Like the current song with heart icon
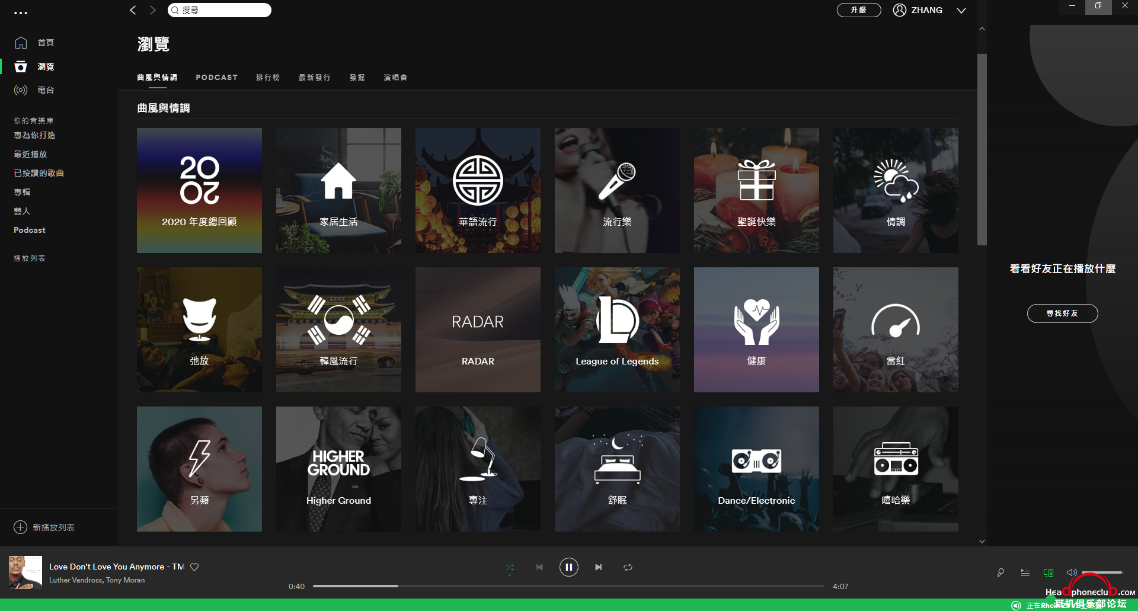Image resolution: width=1138 pixels, height=611 pixels. [194, 567]
